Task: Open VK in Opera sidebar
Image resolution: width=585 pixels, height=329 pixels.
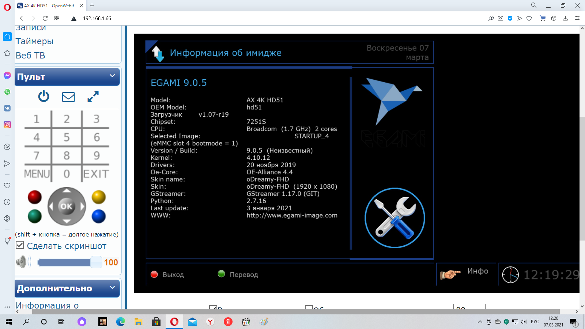Action: pos(7,108)
